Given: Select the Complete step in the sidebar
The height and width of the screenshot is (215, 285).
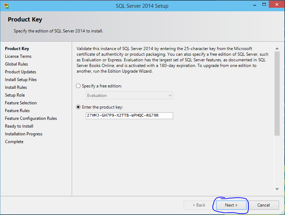Looking at the screenshot, I should 14,142.
